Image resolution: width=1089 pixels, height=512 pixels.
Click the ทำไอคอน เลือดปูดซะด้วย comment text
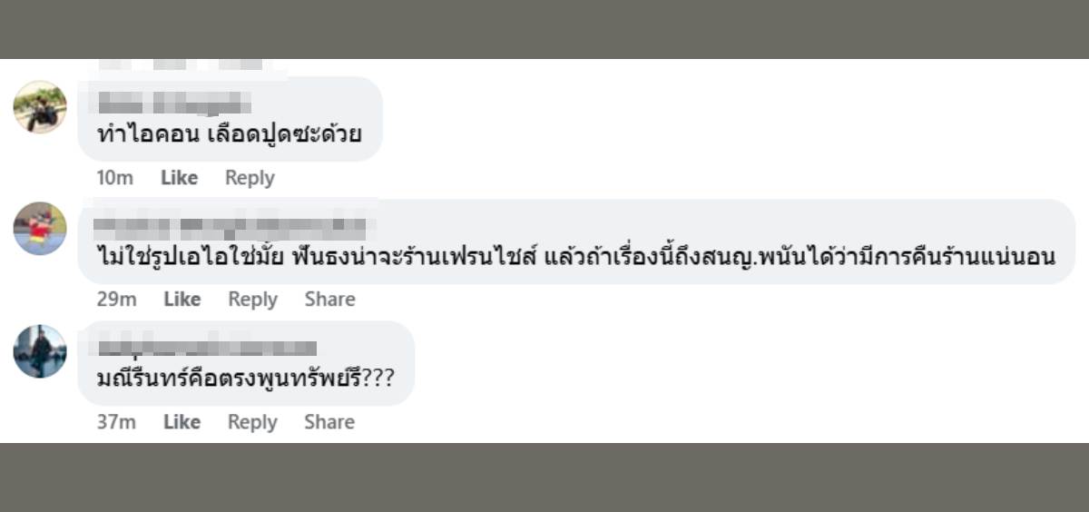[x=229, y=134]
